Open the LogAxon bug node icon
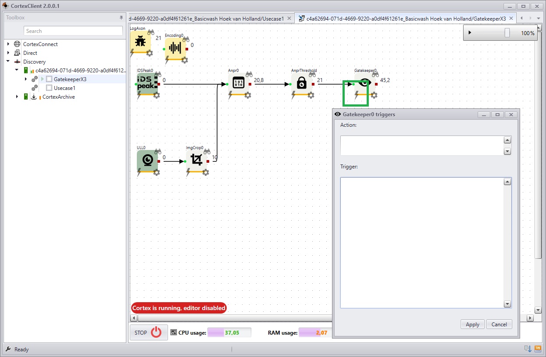 (x=140, y=42)
